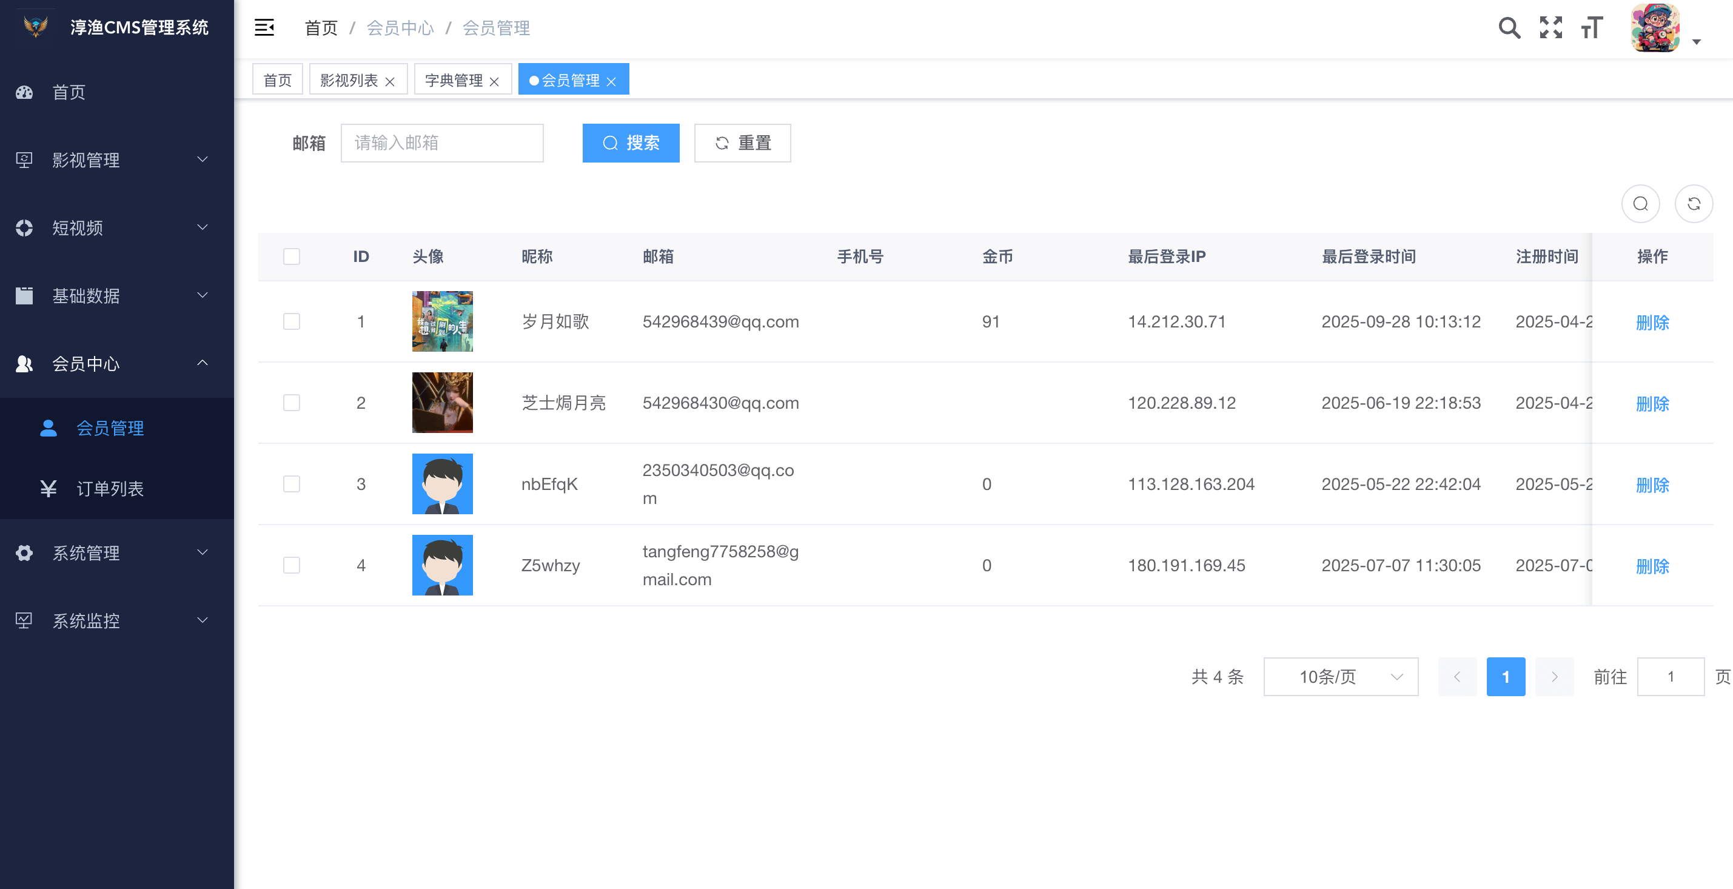
Task: Open the 订单列表 menu item
Action: click(x=110, y=489)
